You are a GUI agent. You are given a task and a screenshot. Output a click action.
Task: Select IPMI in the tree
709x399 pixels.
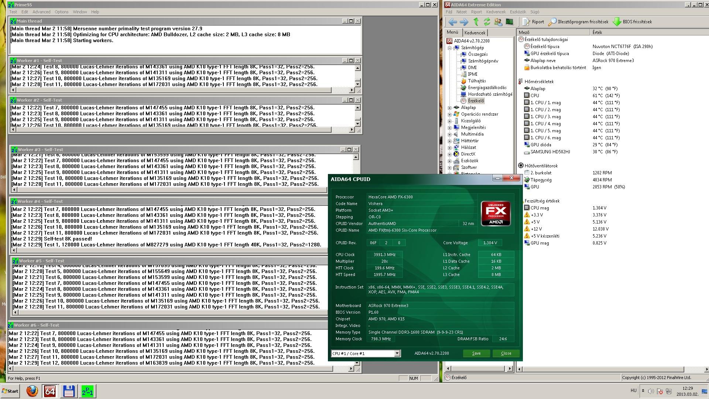click(473, 74)
